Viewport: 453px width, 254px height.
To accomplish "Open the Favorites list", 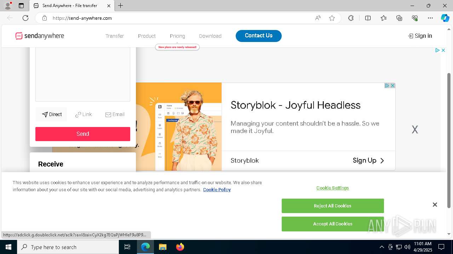I will 384,18.
